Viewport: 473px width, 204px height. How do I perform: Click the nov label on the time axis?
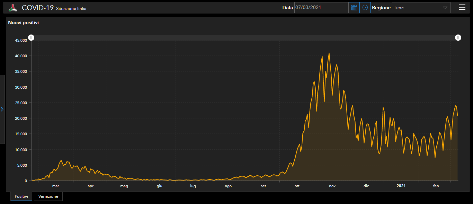pyautogui.click(x=332, y=186)
